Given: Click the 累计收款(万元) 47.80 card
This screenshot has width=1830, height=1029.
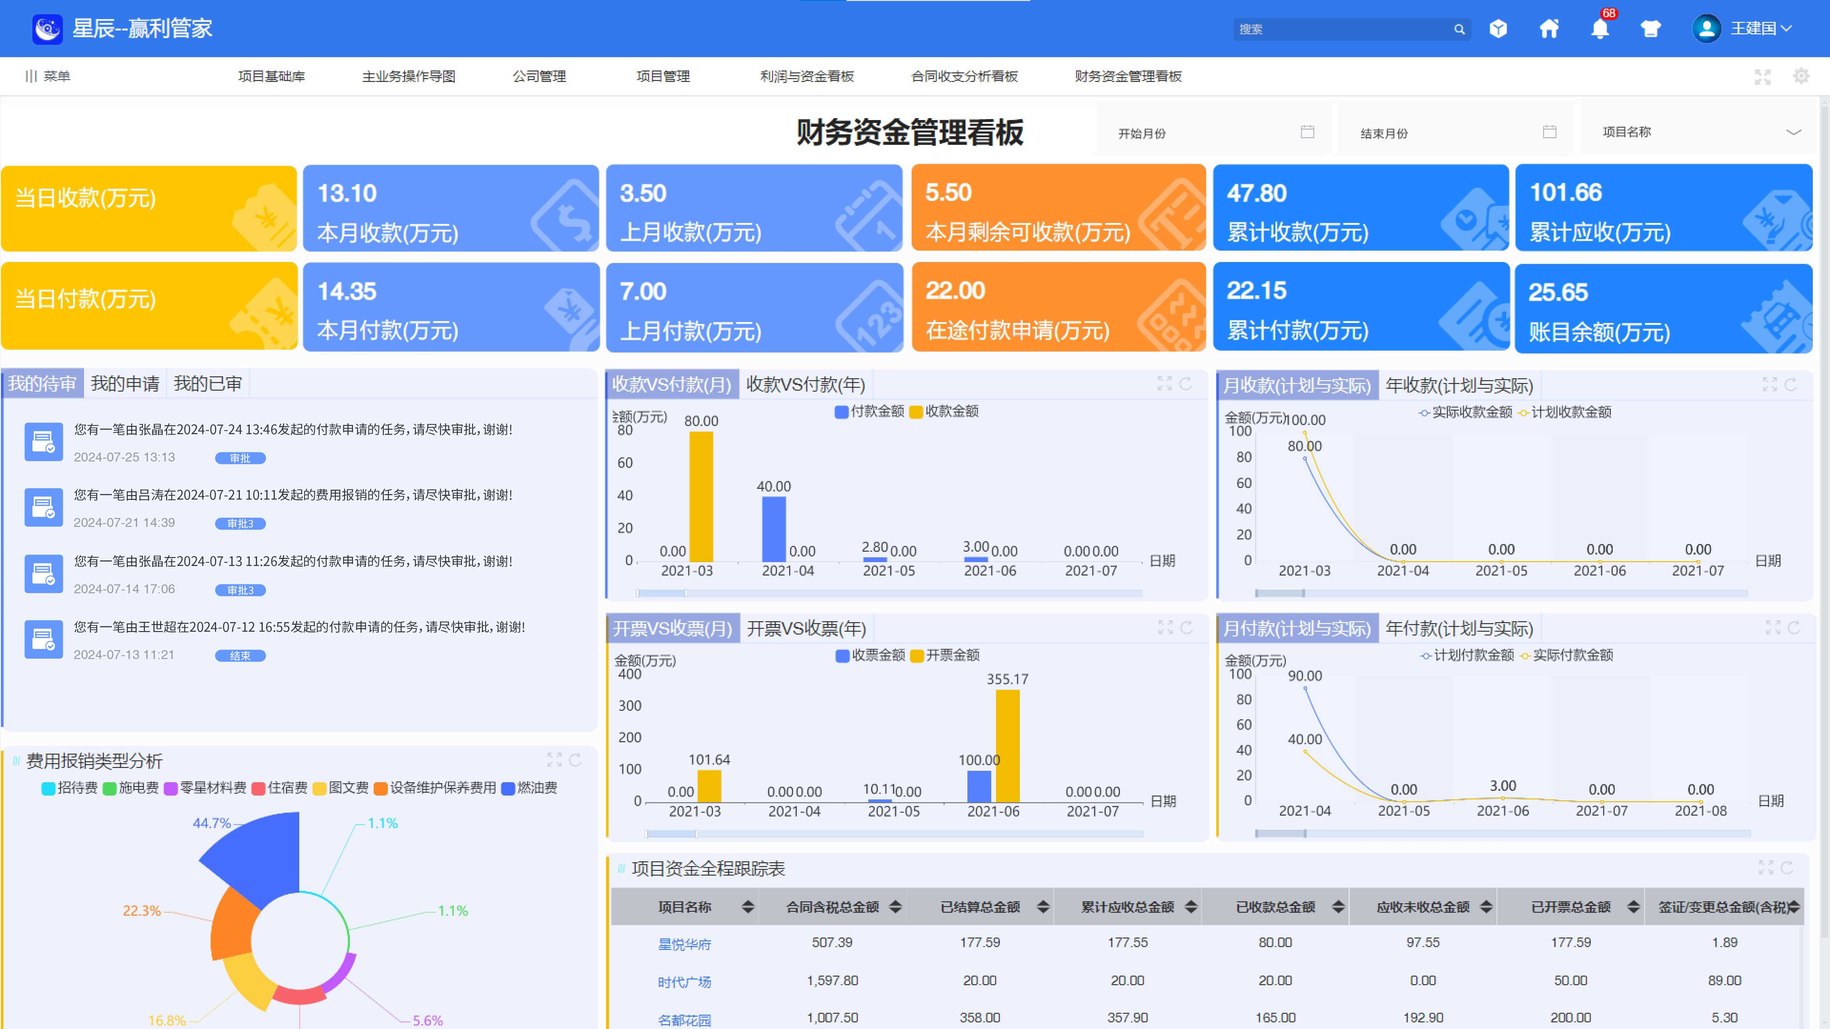Looking at the screenshot, I should click(1360, 208).
